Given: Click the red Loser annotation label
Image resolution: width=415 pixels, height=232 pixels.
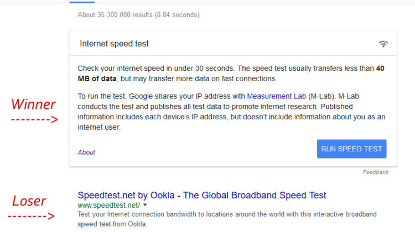Looking at the screenshot, I should [29, 201].
